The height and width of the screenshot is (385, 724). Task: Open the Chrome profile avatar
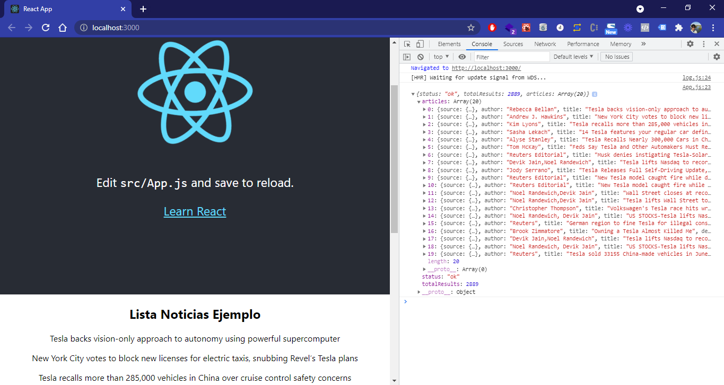pos(696,28)
